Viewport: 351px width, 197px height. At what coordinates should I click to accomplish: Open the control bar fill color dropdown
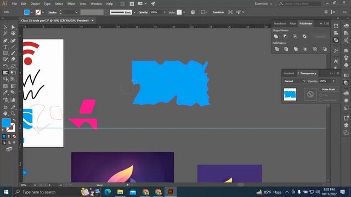32,12
